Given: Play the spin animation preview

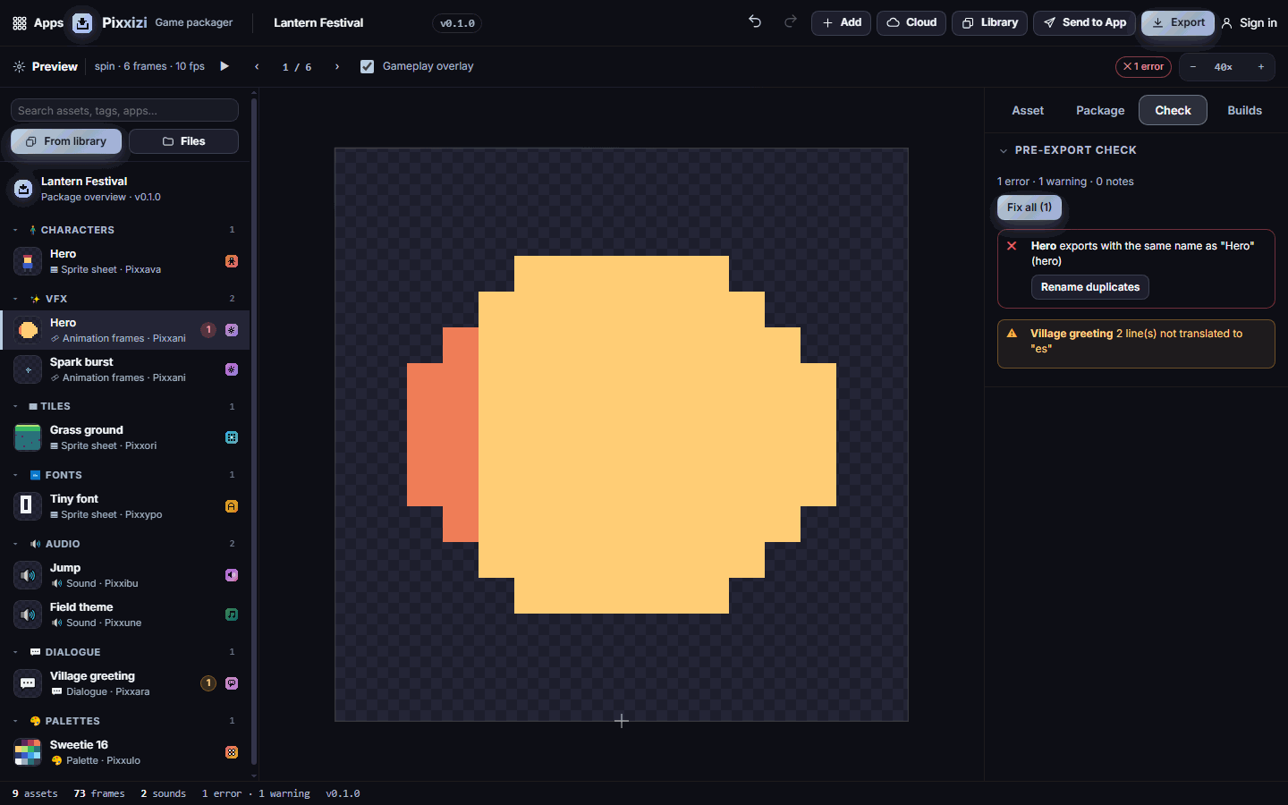Looking at the screenshot, I should click(x=225, y=66).
